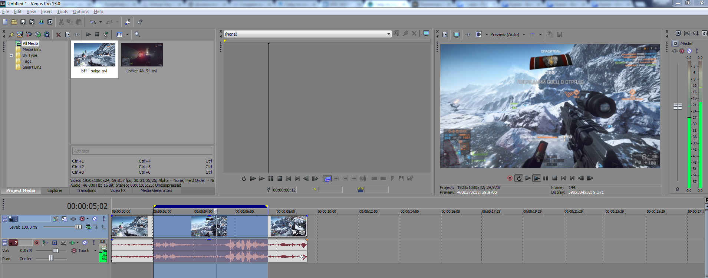The width and height of the screenshot is (708, 278).
Task: Click Downmix Output icon in mixer
Action: pos(687,33)
